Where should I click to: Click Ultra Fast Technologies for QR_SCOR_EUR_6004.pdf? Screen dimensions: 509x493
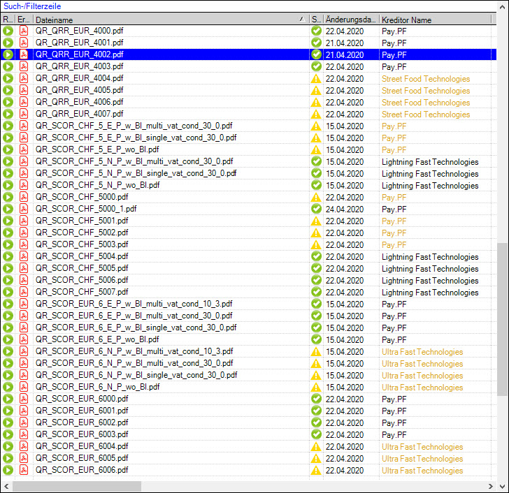422,446
